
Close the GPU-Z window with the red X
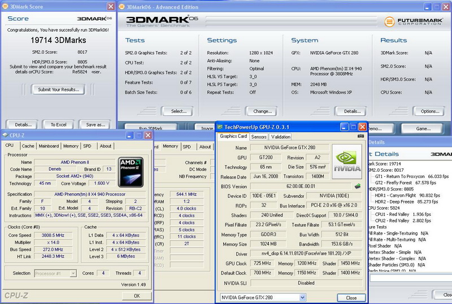362,127
